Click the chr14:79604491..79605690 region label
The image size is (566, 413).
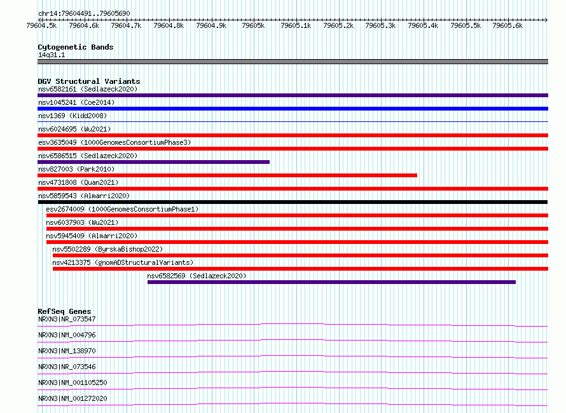(84, 13)
